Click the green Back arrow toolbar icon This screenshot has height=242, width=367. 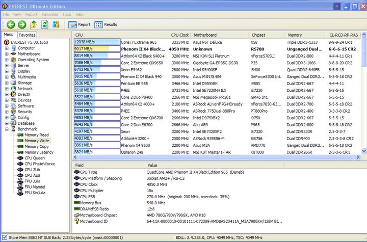tap(11, 24)
